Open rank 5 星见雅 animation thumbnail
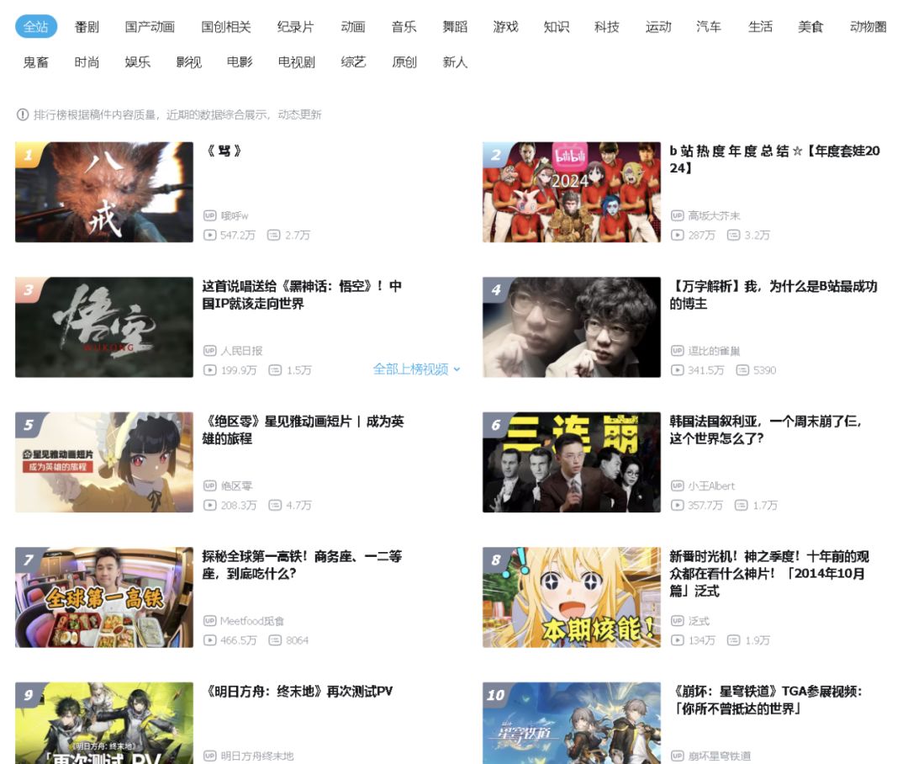The image size is (908, 764). click(104, 462)
